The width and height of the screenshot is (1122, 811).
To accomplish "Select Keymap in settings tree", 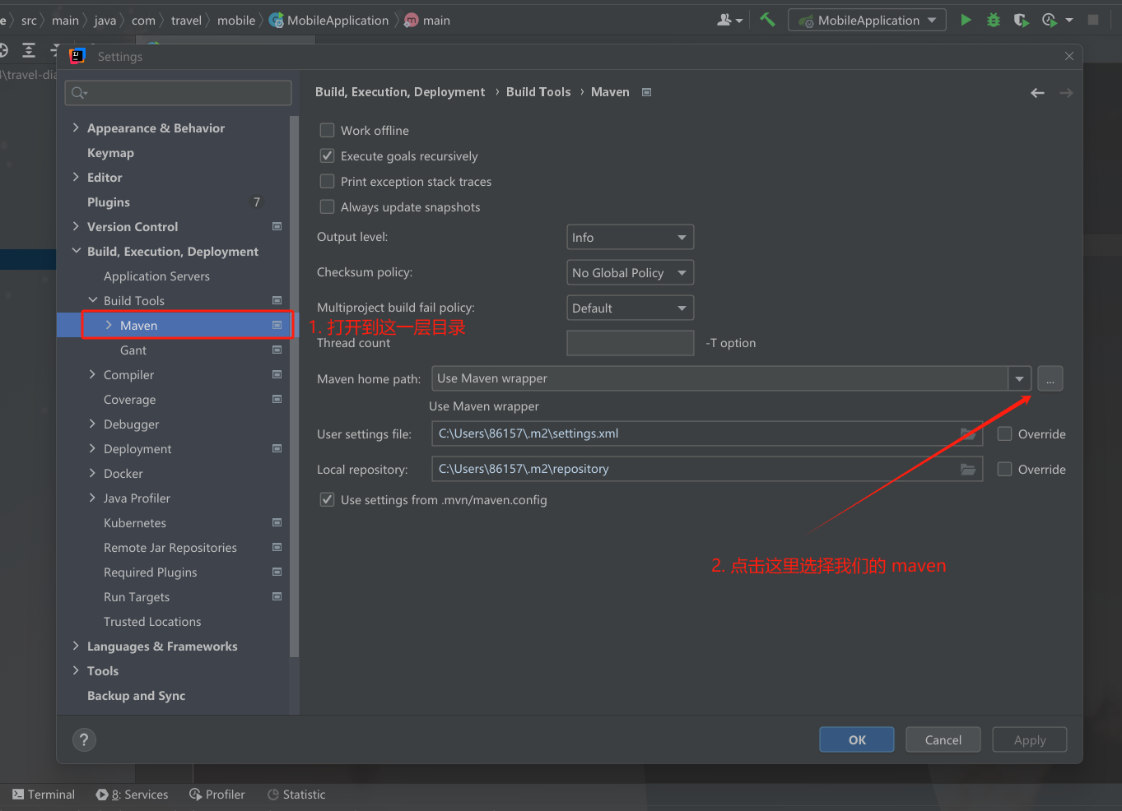I will [110, 152].
